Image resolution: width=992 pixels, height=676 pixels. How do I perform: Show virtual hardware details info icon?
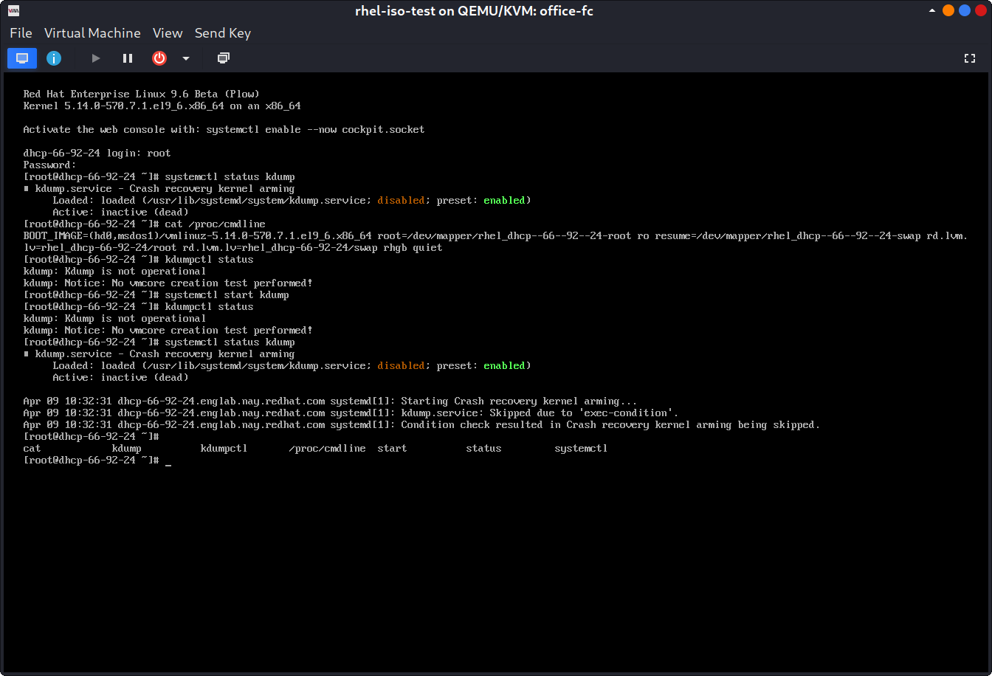tap(54, 58)
